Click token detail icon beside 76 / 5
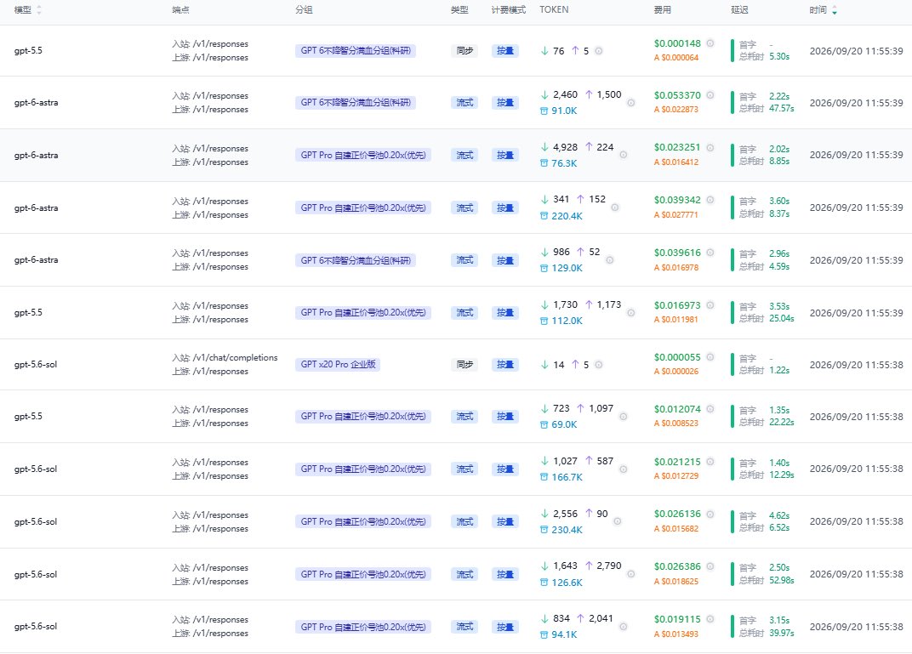Screen dimensions: 912x654 (x=599, y=51)
